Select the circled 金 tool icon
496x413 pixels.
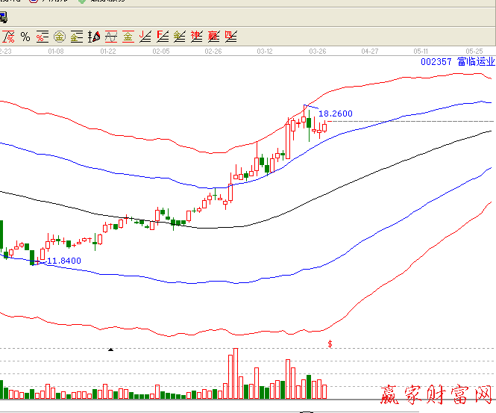60,36
